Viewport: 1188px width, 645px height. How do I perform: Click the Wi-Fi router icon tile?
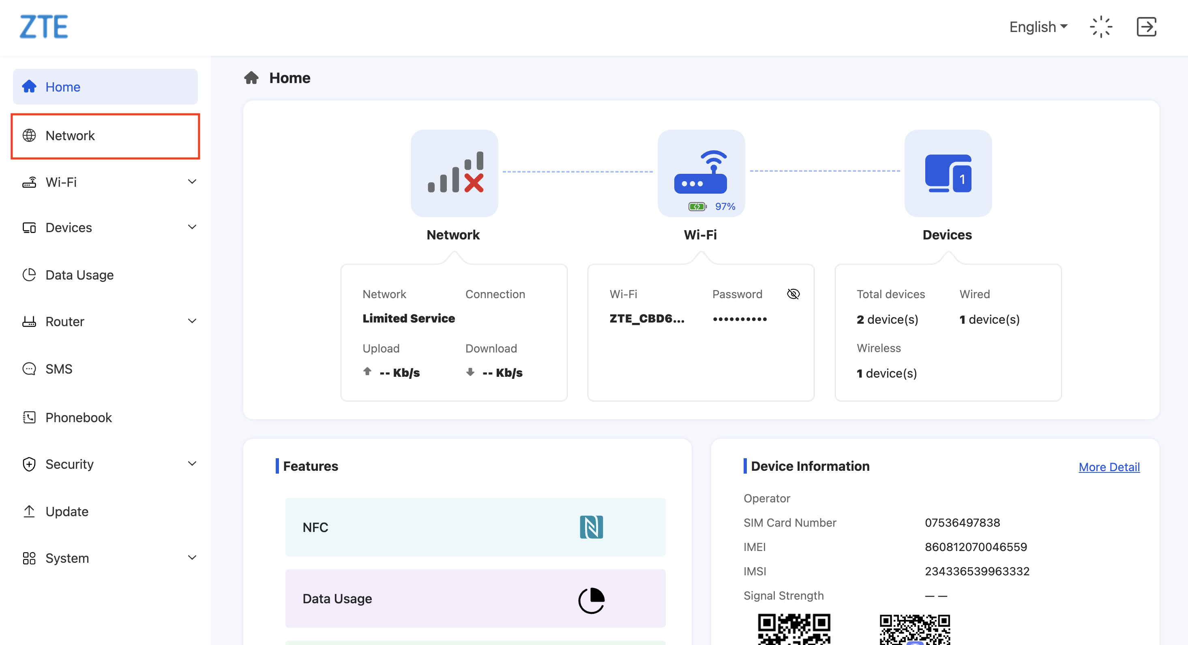701,173
